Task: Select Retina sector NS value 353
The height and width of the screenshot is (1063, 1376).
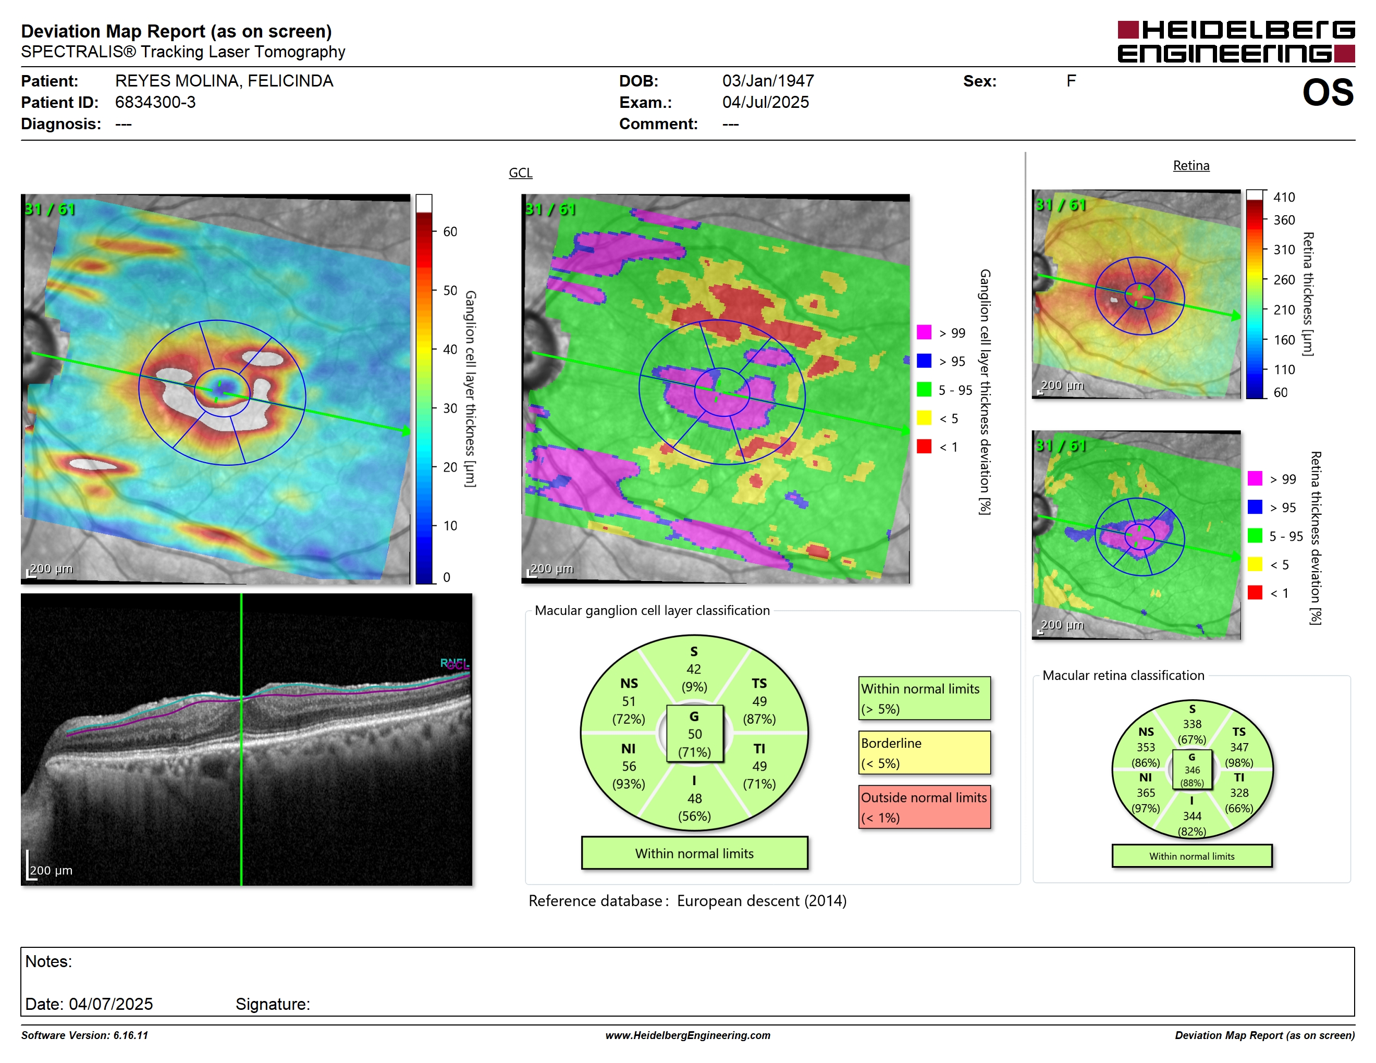Action: point(1146,747)
